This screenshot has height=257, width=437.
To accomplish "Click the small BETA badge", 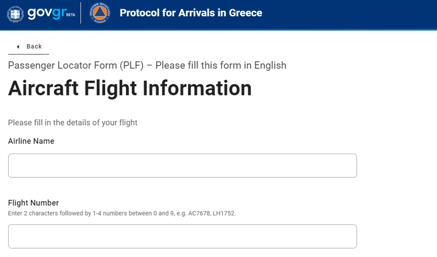I will click(x=71, y=15).
